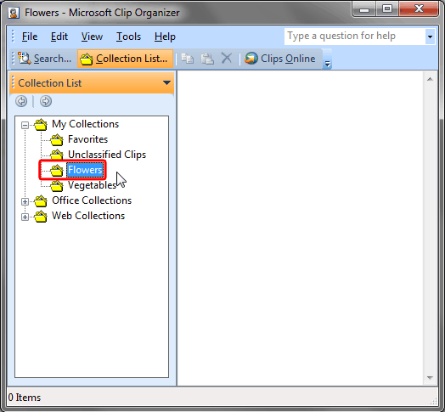
Task: Open the File menu
Action: [30, 37]
